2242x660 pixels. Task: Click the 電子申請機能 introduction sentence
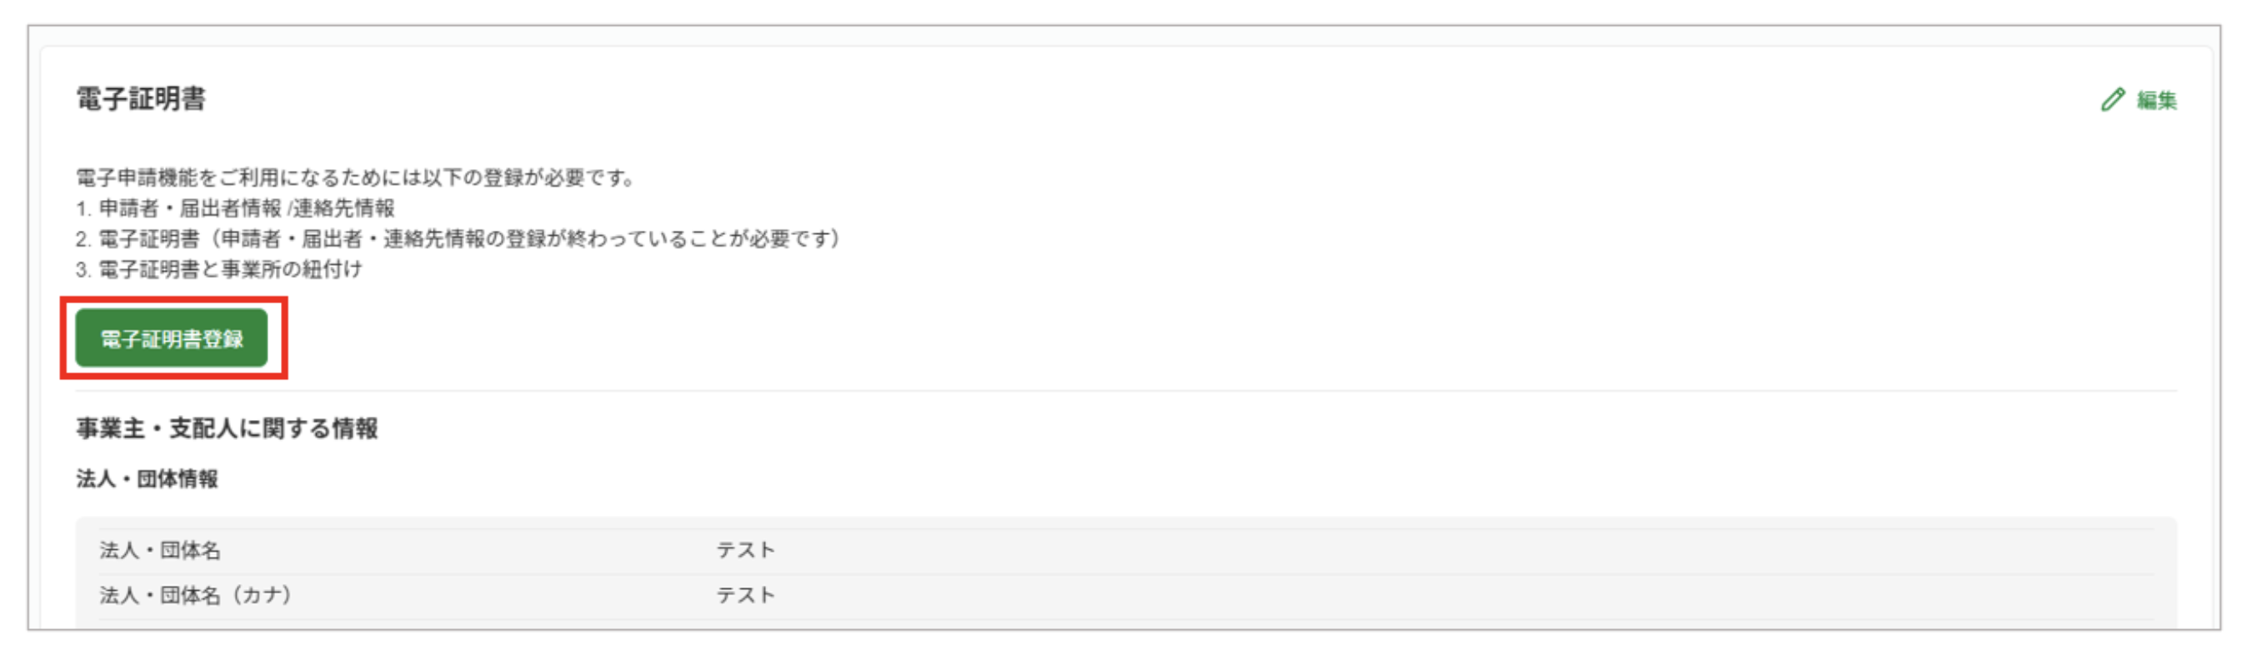click(355, 177)
